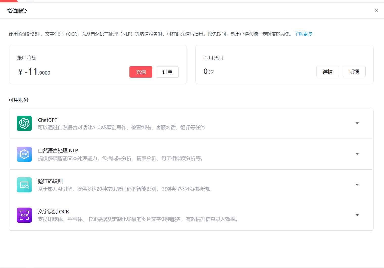Screen dimensions: 384x268
Task: Click the account balance ¥ -11.9000
Action: [x=34, y=72]
